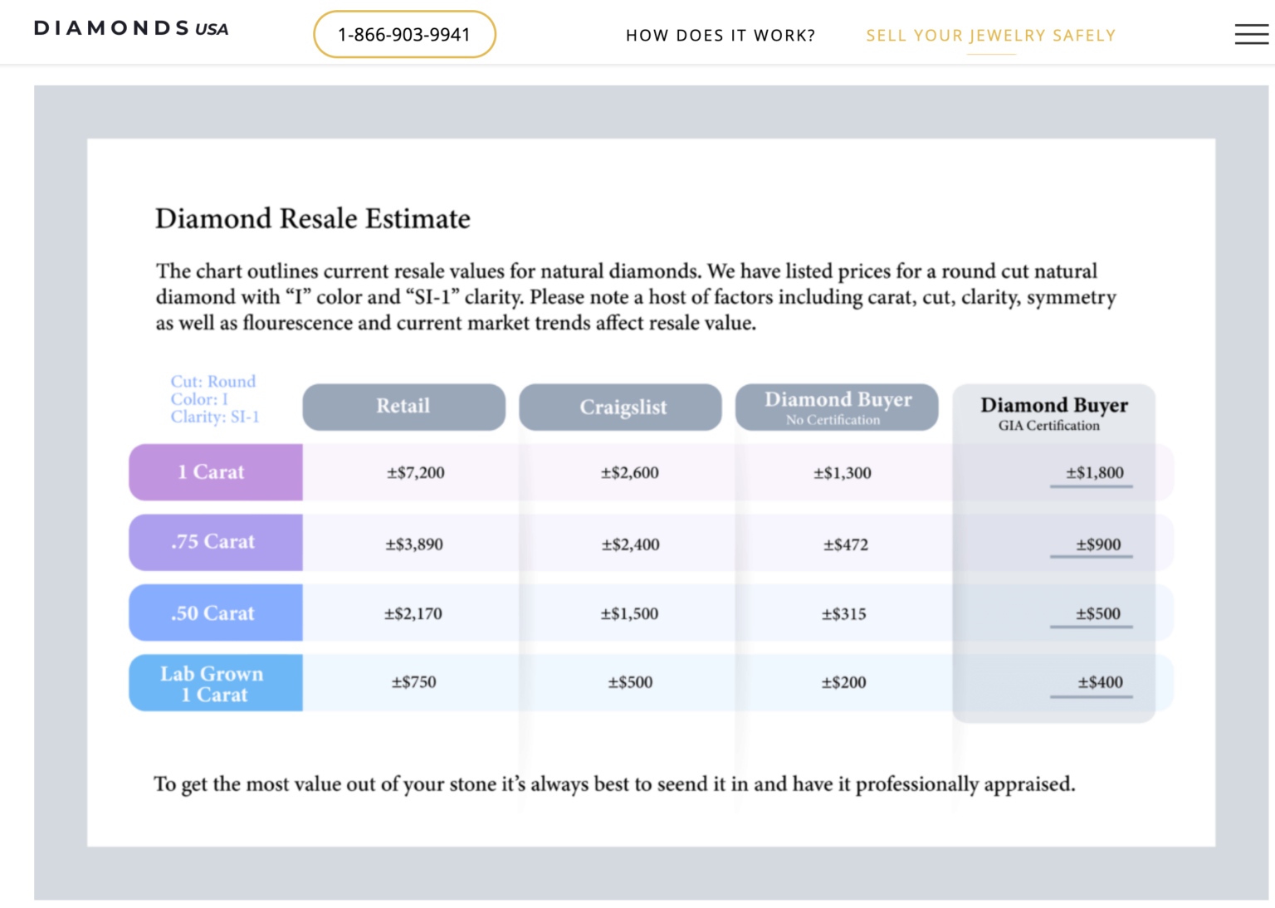Click the underlined ±$1,800 GIA price
Screen dimensions: 1275x908
point(1094,473)
